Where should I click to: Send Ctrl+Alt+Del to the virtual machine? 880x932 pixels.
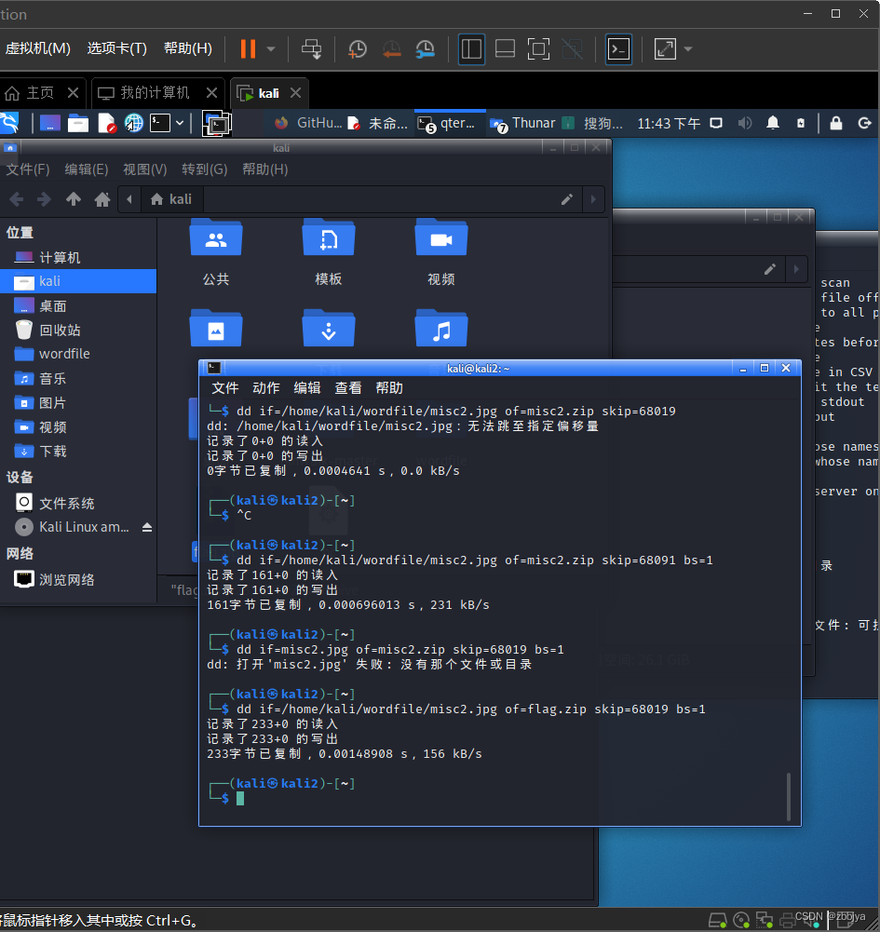tap(311, 48)
